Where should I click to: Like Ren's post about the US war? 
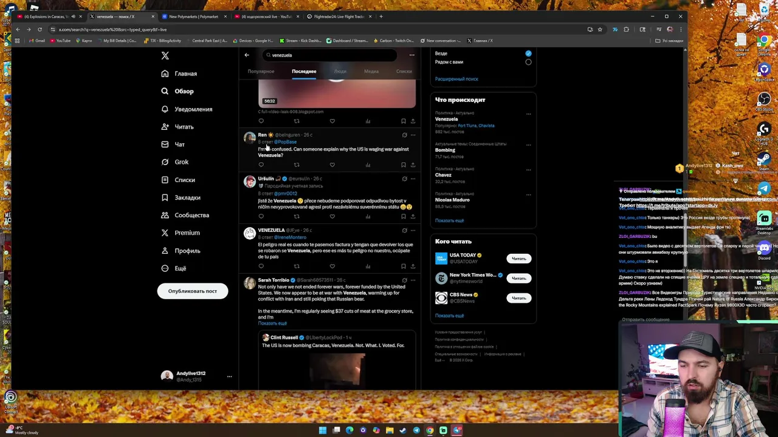click(332, 164)
